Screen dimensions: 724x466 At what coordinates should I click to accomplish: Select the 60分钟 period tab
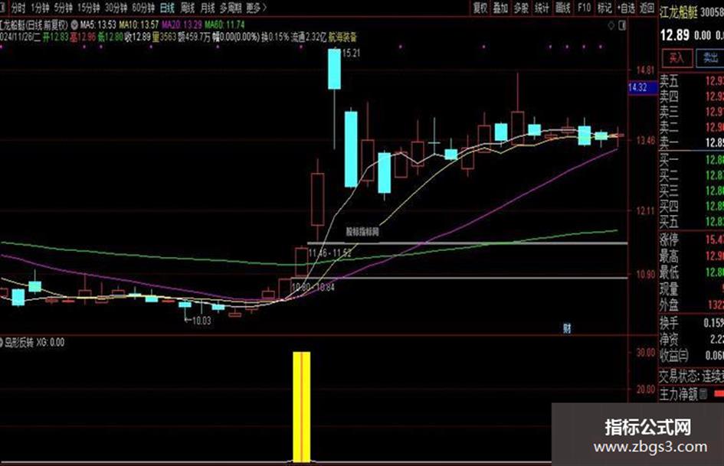[143, 8]
